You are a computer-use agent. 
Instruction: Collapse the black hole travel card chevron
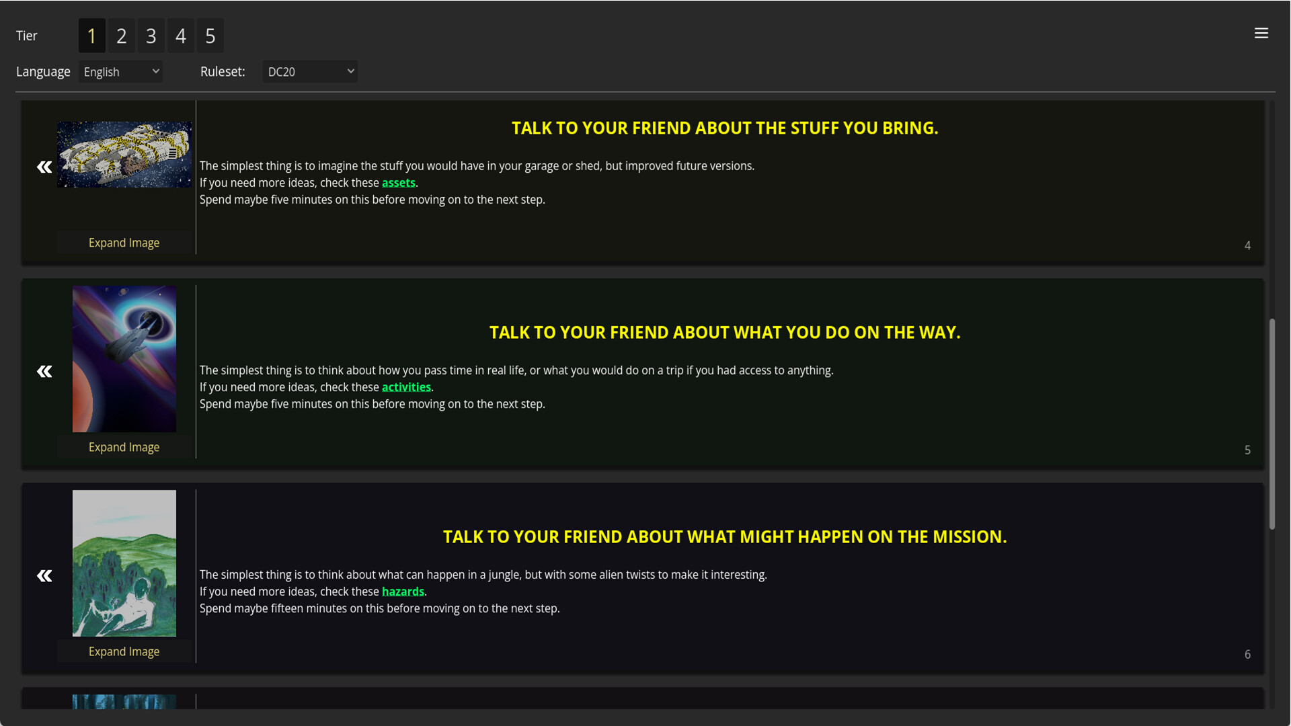click(44, 371)
